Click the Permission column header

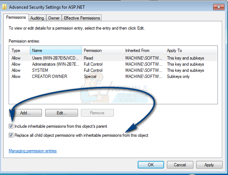pyautogui.click(x=102, y=51)
